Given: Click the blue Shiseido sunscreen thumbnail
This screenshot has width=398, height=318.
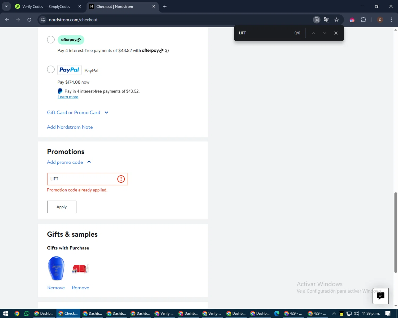Looking at the screenshot, I should click(x=56, y=268).
